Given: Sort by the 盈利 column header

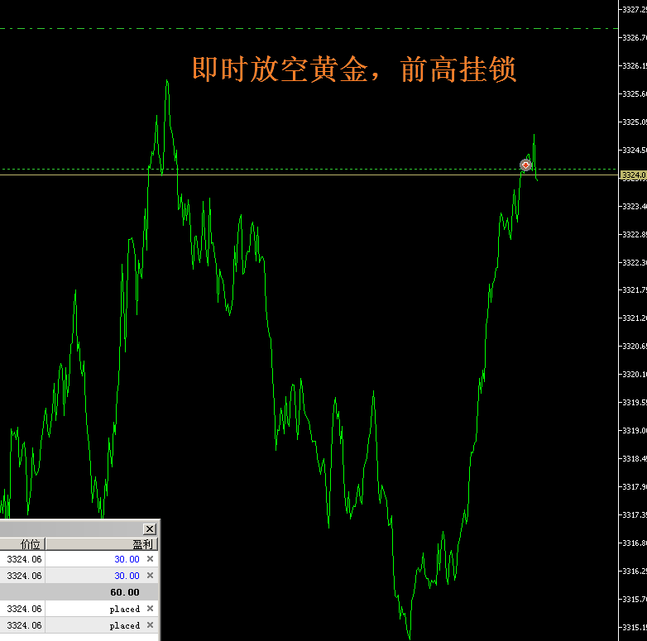Looking at the screenshot, I should [x=102, y=544].
